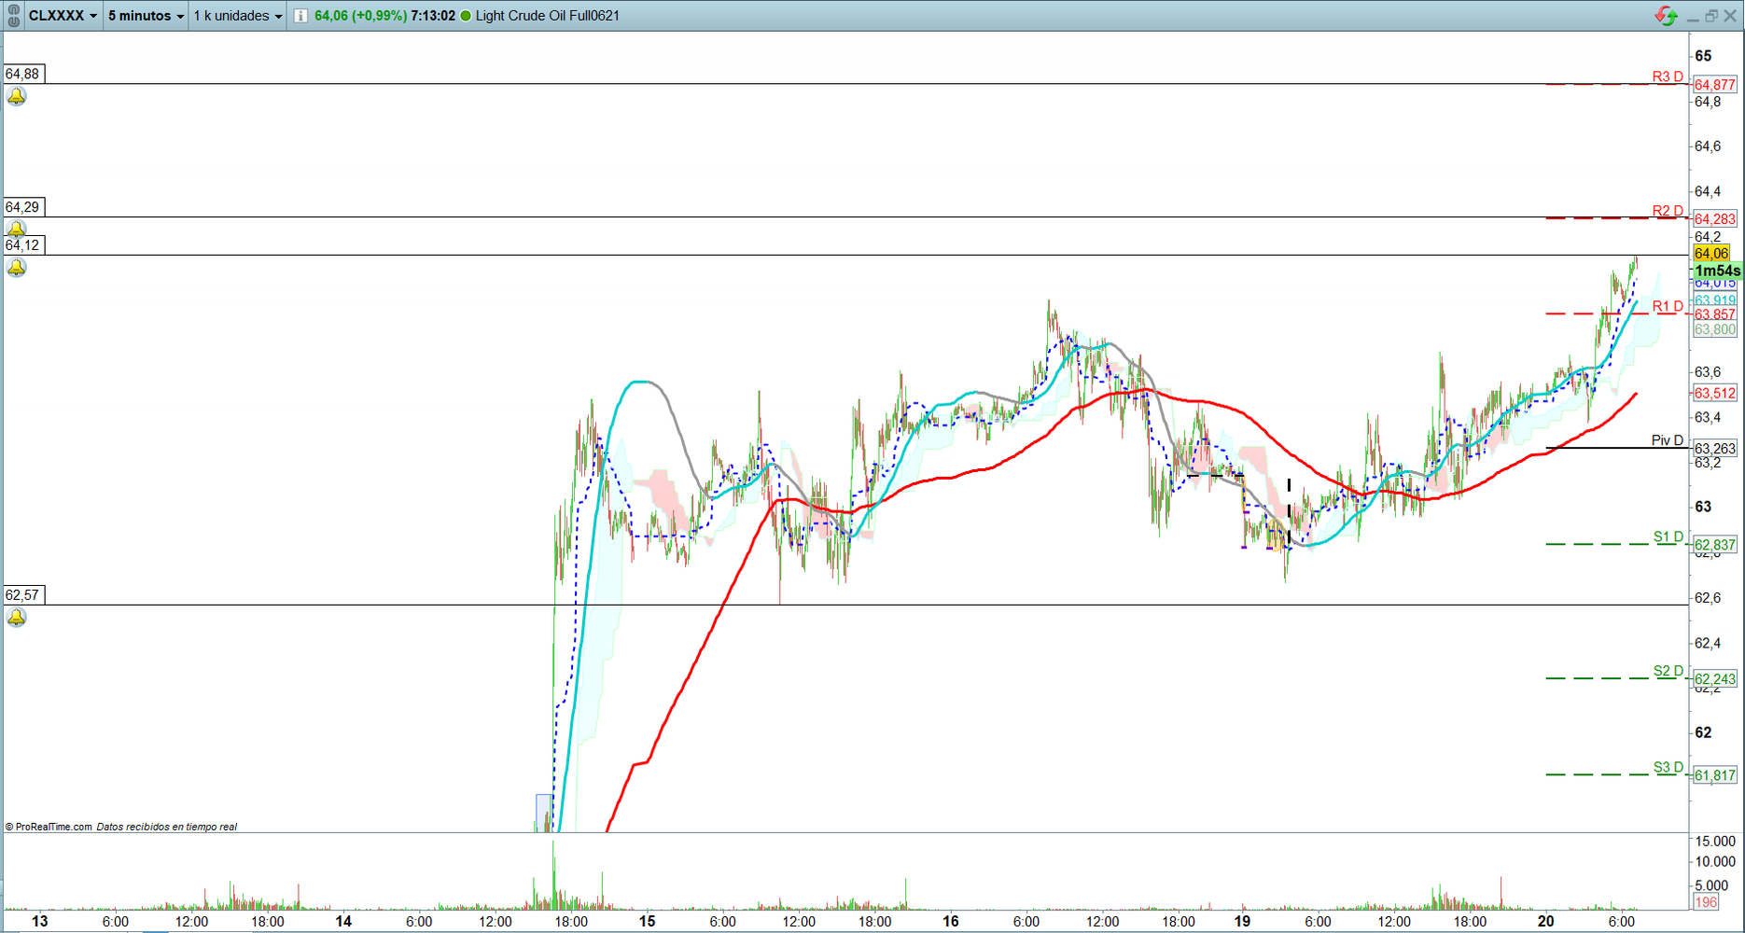Click the Light Crude Oil Full0621 title
Screen dimensions: 1745x933
[x=547, y=16]
